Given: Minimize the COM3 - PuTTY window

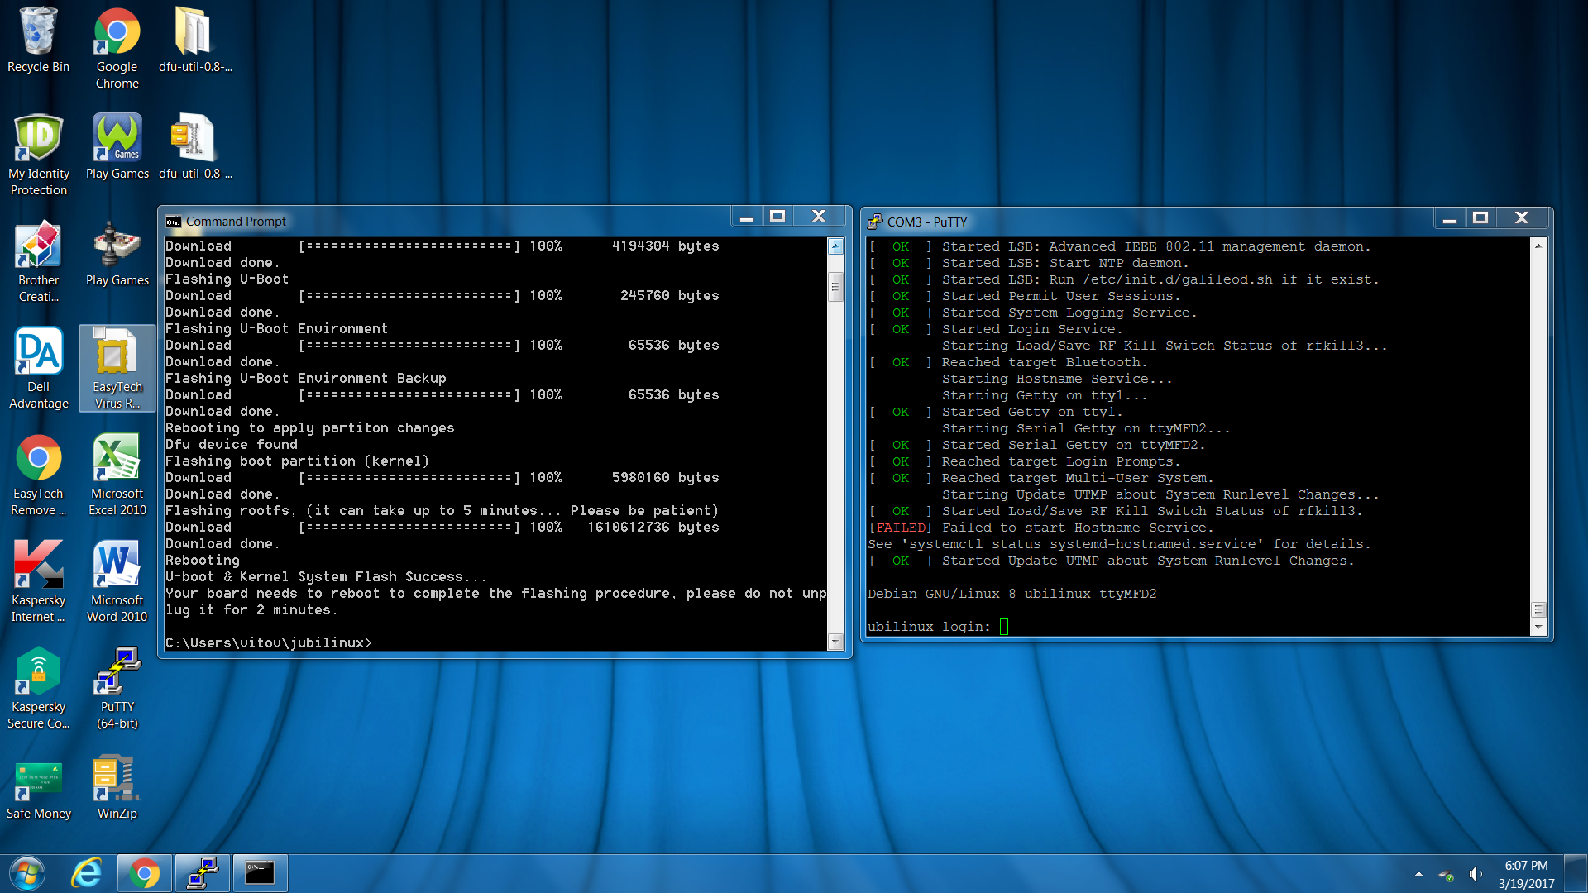Looking at the screenshot, I should click(1450, 218).
